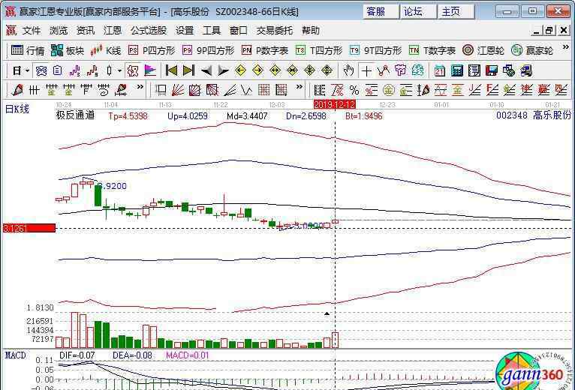Click the 论坛 forum button
Screen dimensions: 575x390
pyautogui.click(x=417, y=12)
